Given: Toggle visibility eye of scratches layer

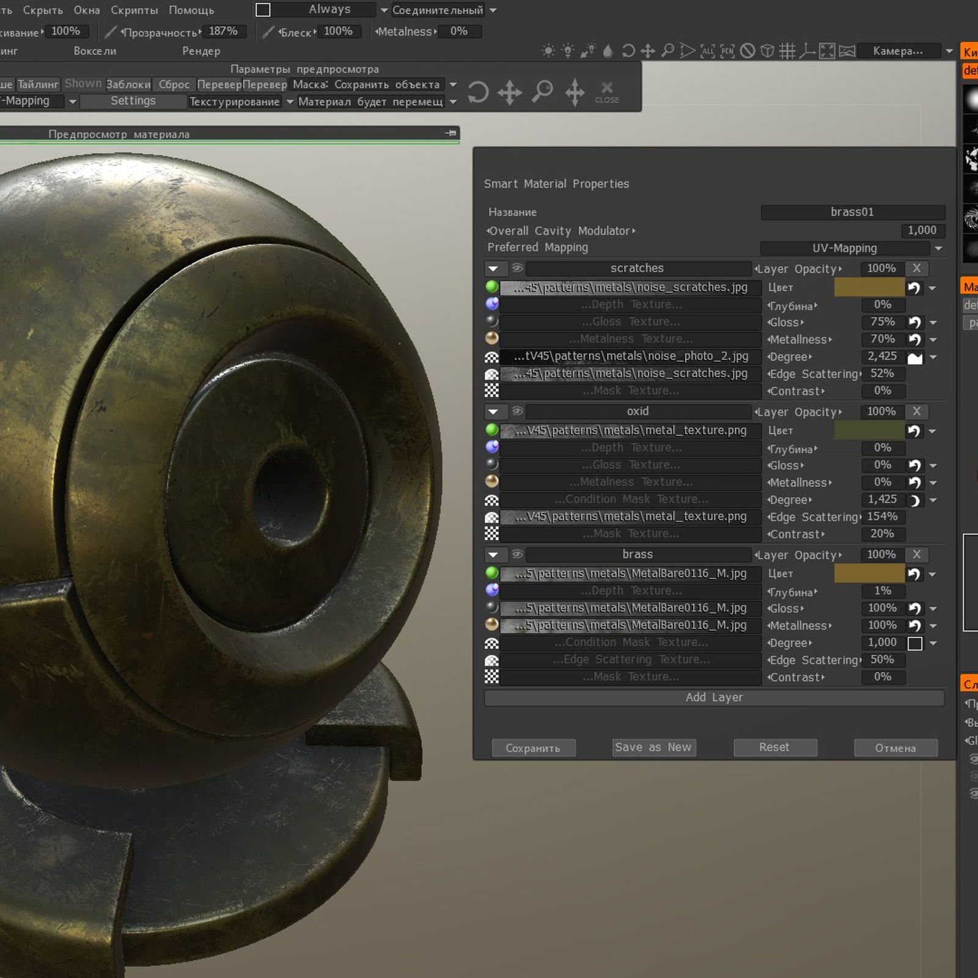Looking at the screenshot, I should (x=517, y=268).
